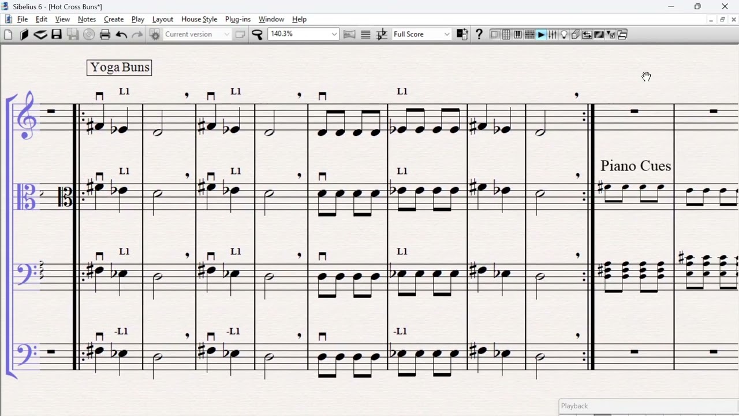
Task: Open the Layout menu
Action: click(x=163, y=19)
